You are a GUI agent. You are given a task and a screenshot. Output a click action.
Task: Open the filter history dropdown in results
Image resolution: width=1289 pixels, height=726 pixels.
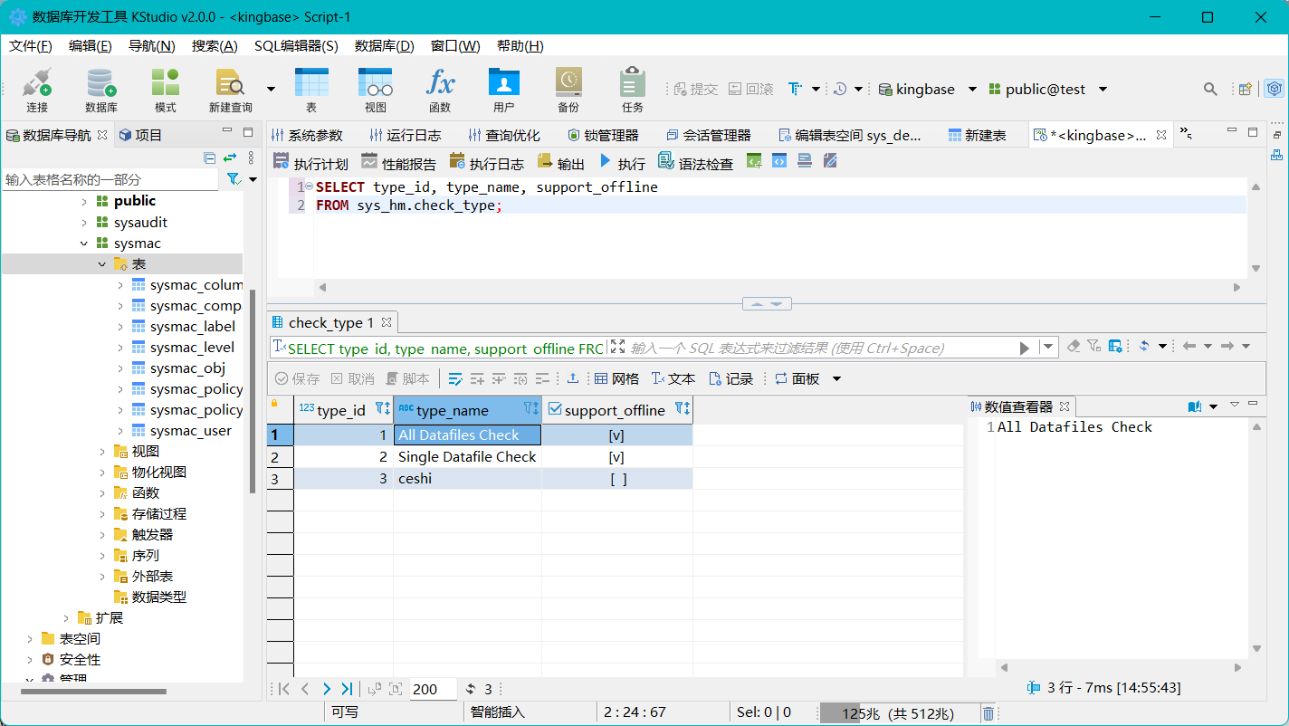(1049, 347)
